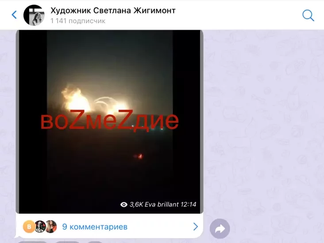Tap the second reaction pill below post
Viewport: 324px width, 243px height.
[x=67, y=242]
